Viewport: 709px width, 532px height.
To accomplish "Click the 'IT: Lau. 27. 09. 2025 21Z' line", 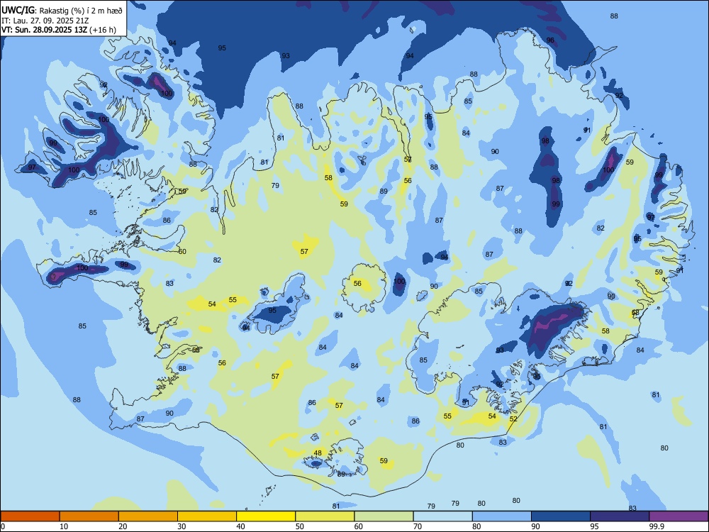I will click(45, 21).
